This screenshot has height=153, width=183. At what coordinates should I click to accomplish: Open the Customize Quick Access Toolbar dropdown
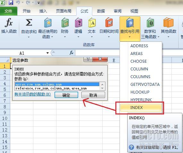(38, 3)
